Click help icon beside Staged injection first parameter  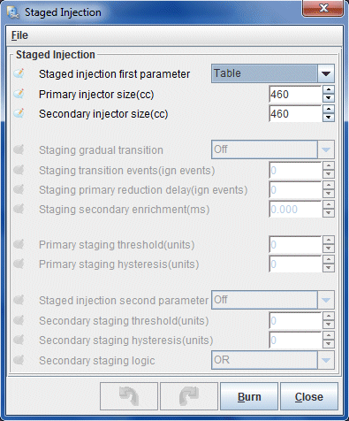click(x=19, y=73)
